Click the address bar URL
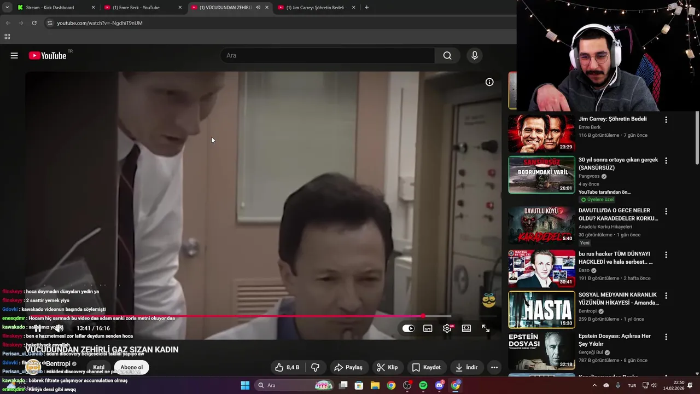 coord(100,23)
